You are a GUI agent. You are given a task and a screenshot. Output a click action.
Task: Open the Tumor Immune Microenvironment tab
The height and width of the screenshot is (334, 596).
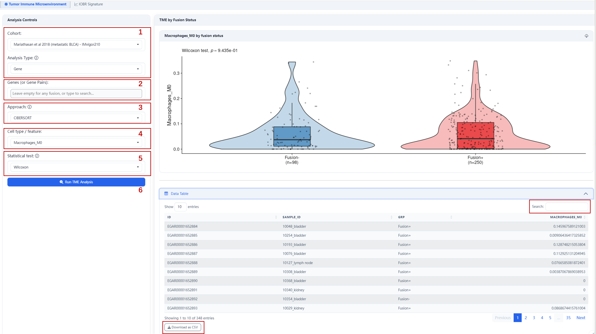[35, 4]
